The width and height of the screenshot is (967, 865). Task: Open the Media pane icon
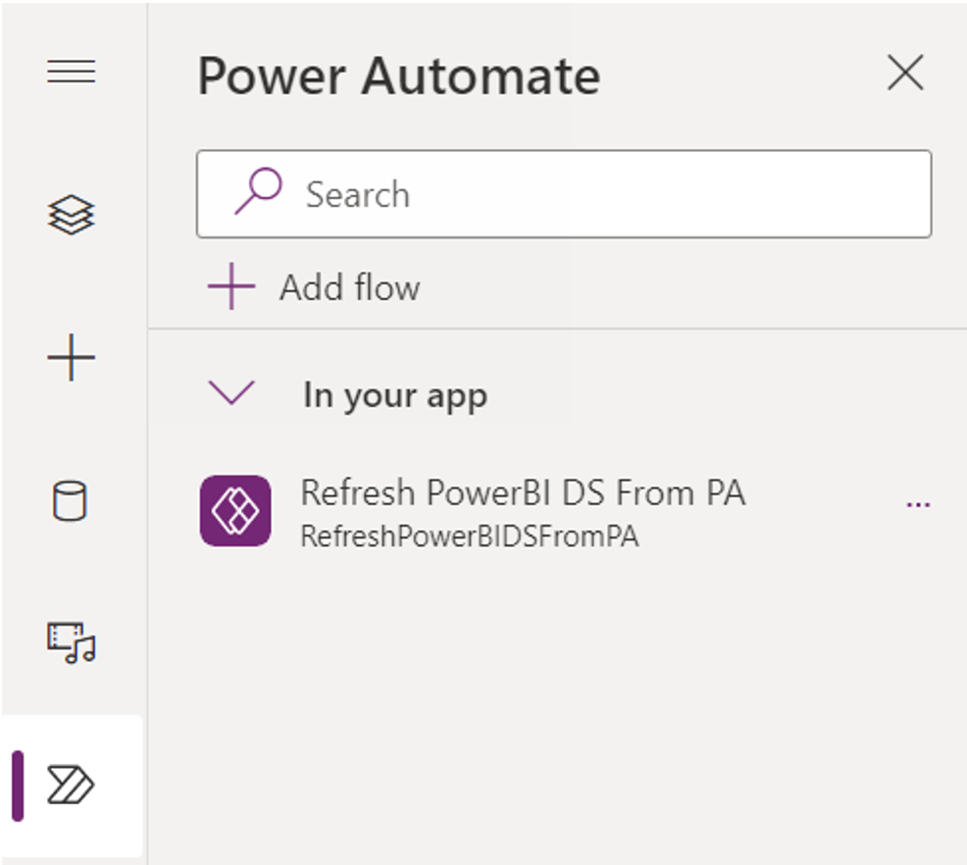pyautogui.click(x=72, y=642)
